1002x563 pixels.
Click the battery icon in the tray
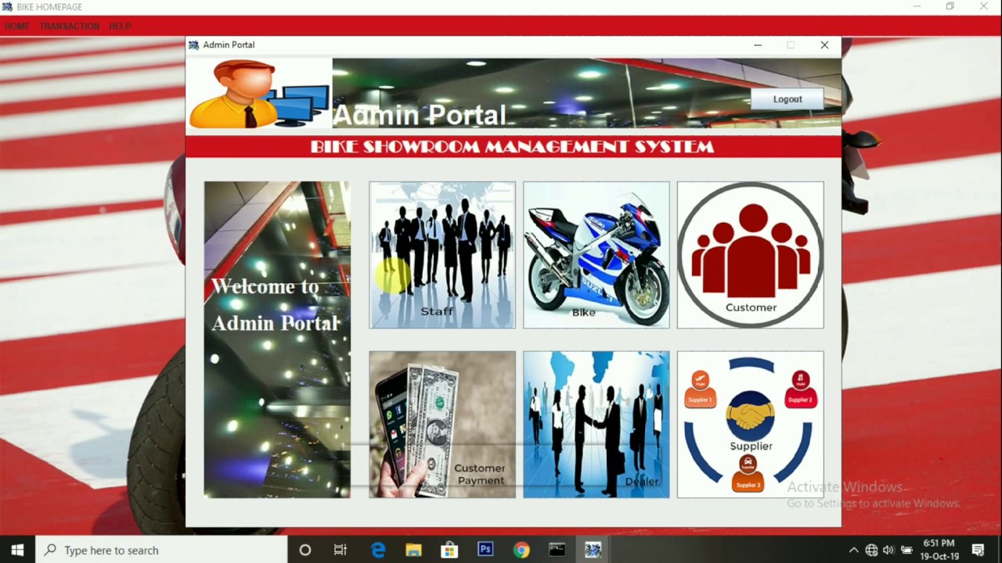coord(906,550)
